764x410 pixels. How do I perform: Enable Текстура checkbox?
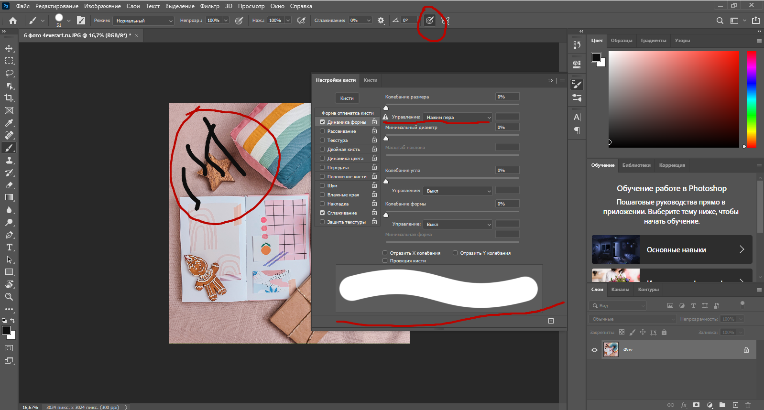(322, 140)
